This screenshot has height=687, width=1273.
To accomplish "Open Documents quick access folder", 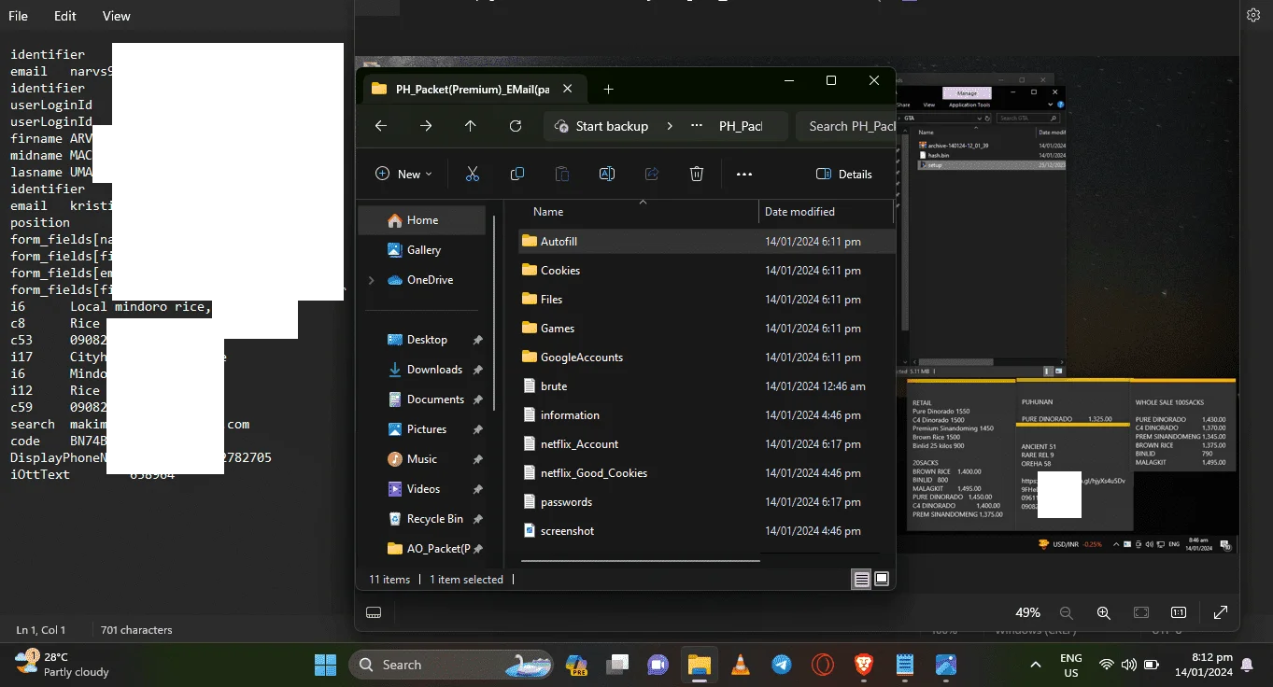I will point(435,400).
